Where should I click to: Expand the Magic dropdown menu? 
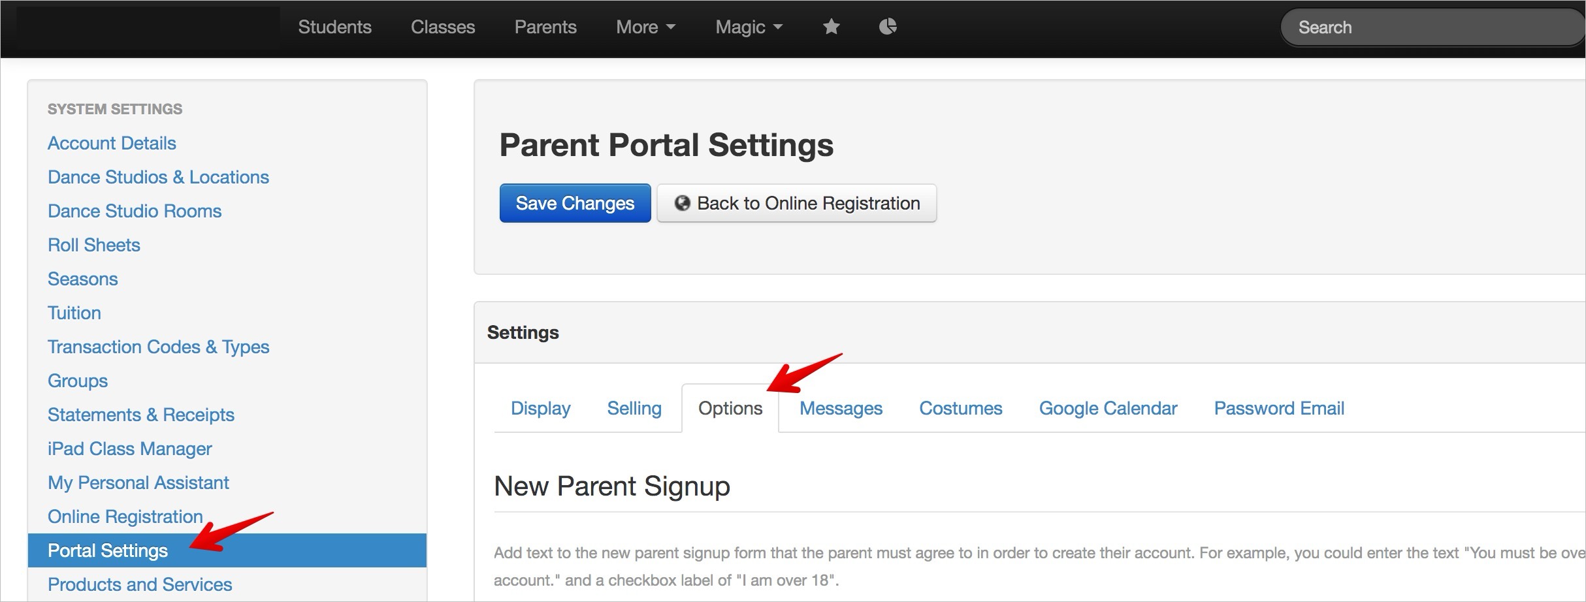coord(749,27)
